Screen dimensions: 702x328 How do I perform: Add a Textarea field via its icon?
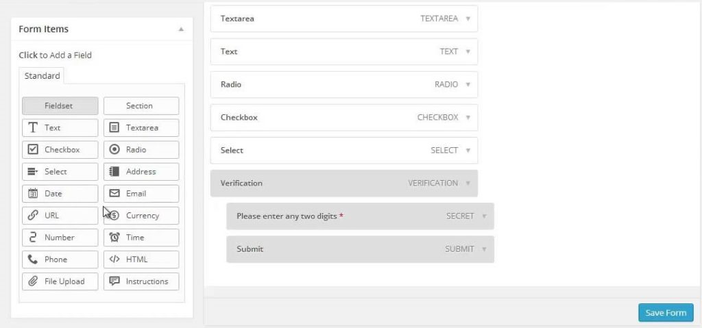pos(114,128)
